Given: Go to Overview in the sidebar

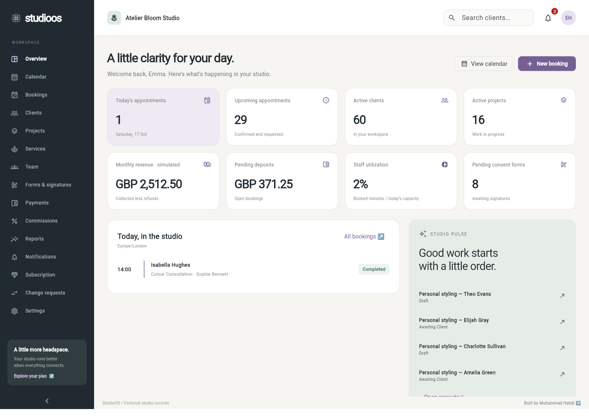Looking at the screenshot, I should coord(47,59).
